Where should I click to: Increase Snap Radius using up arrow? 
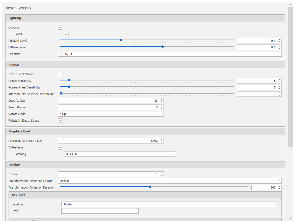click(x=161, y=100)
